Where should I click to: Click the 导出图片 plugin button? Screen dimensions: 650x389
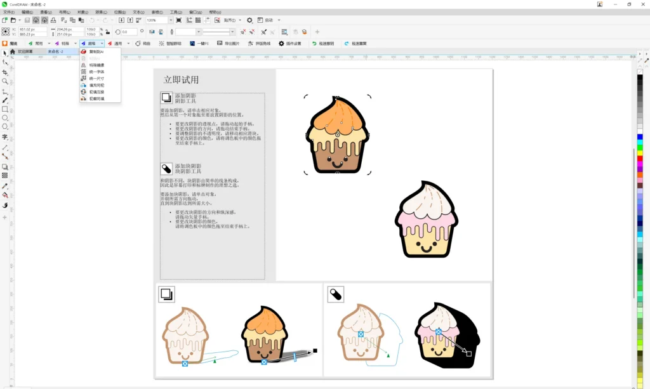tap(229, 43)
